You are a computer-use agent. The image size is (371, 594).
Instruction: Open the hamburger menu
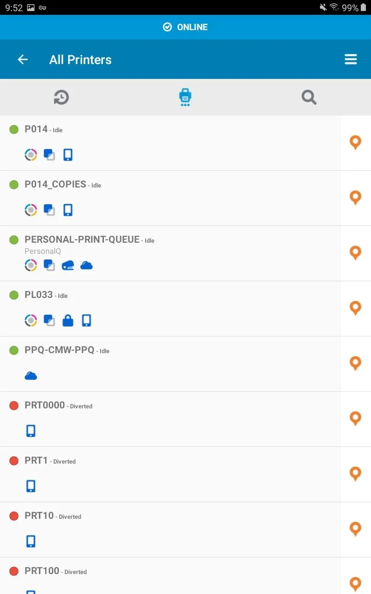coord(351,59)
